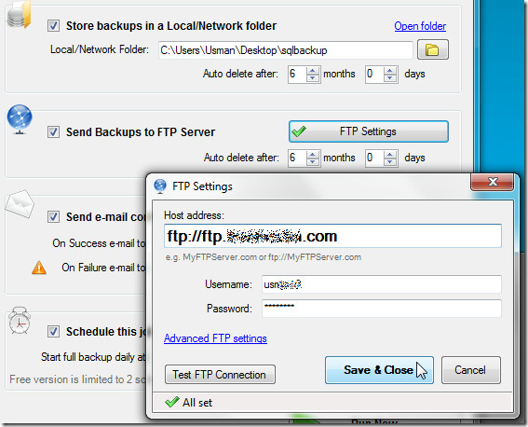528x427 pixels.
Task: Click the globe FTP server section icon
Action: tap(20, 119)
